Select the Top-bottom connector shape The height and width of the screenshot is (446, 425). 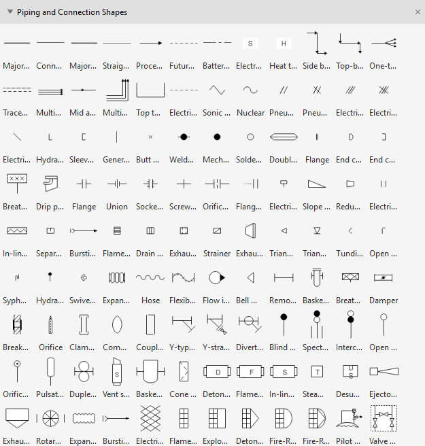350,44
